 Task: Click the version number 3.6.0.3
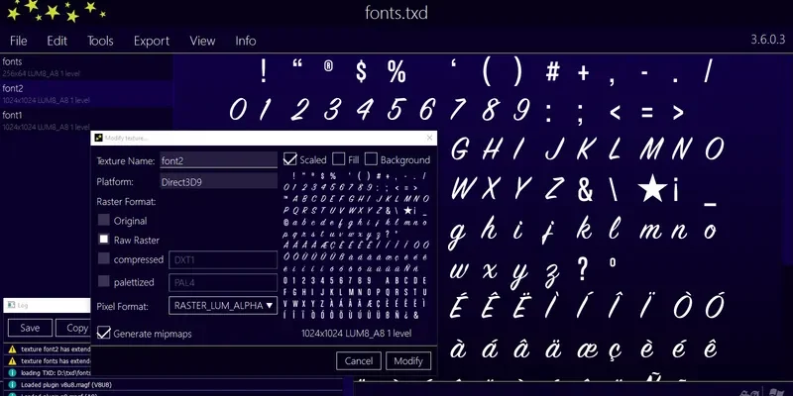pos(767,40)
